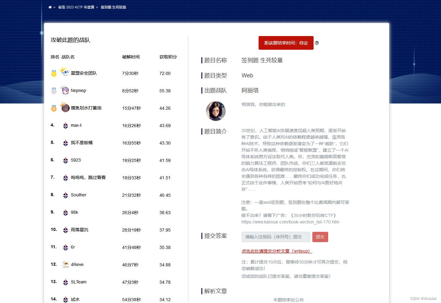This screenshot has width=441, height=303.
Task: Click the 提交 submit button
Action: click(320, 237)
